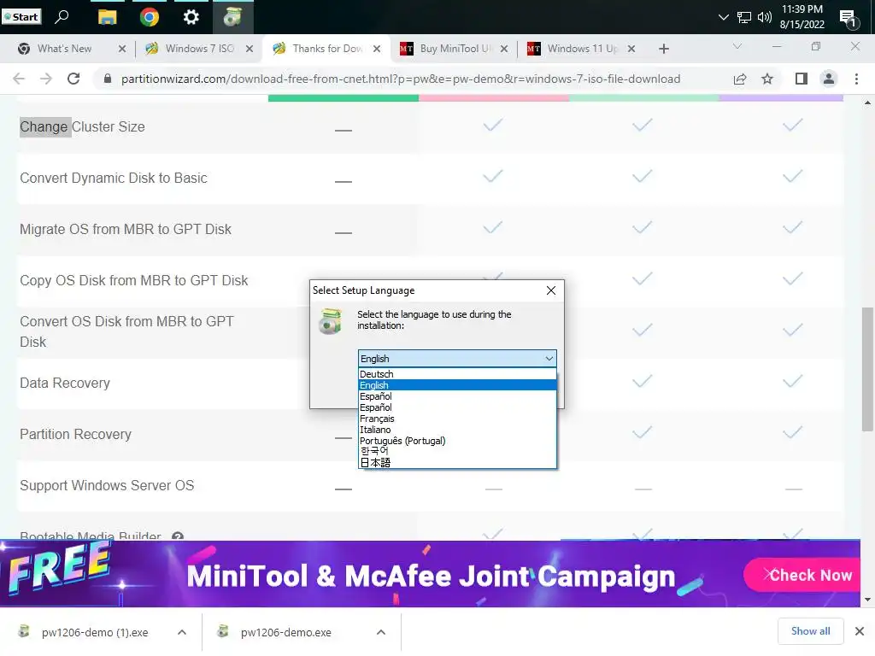Choose English in the language list

(457, 385)
